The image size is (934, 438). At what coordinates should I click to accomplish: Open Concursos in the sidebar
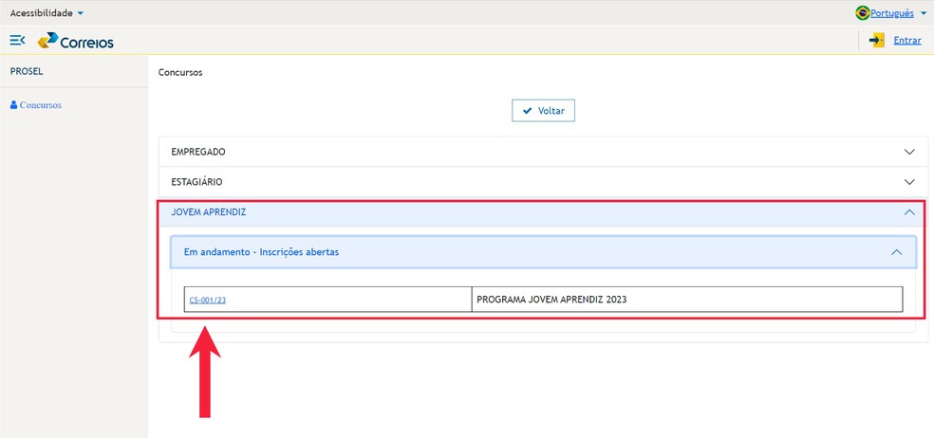click(41, 105)
